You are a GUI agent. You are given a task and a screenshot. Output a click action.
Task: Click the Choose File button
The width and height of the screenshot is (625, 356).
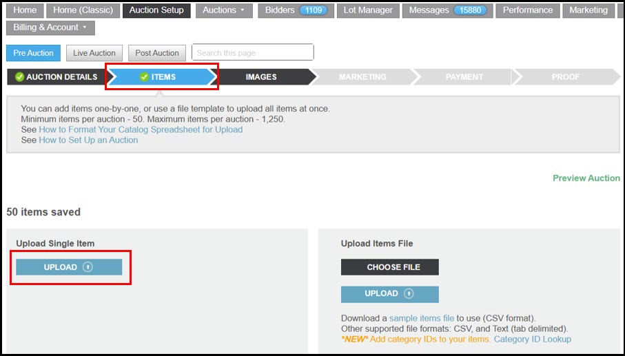[x=390, y=267]
